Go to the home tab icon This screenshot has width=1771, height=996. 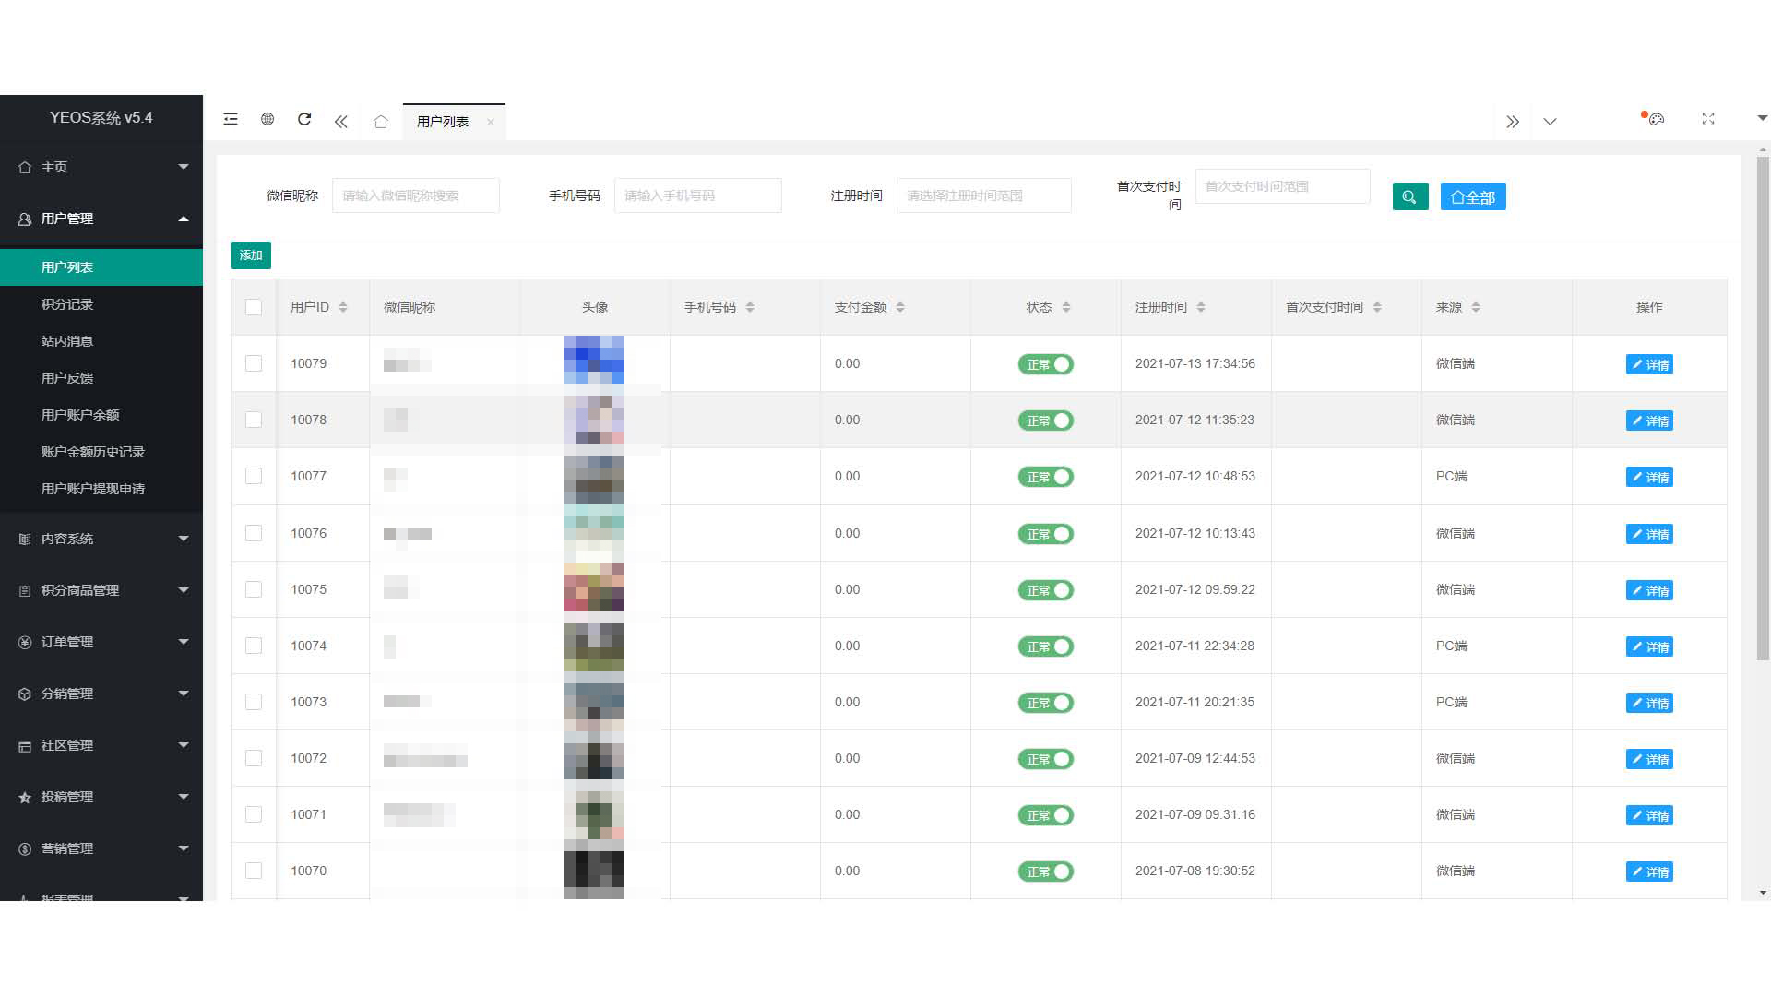coord(381,122)
